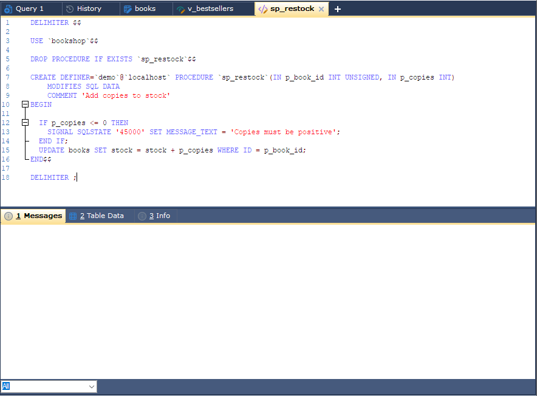Click the Messages info icon
The image size is (537, 396).
coord(9,216)
